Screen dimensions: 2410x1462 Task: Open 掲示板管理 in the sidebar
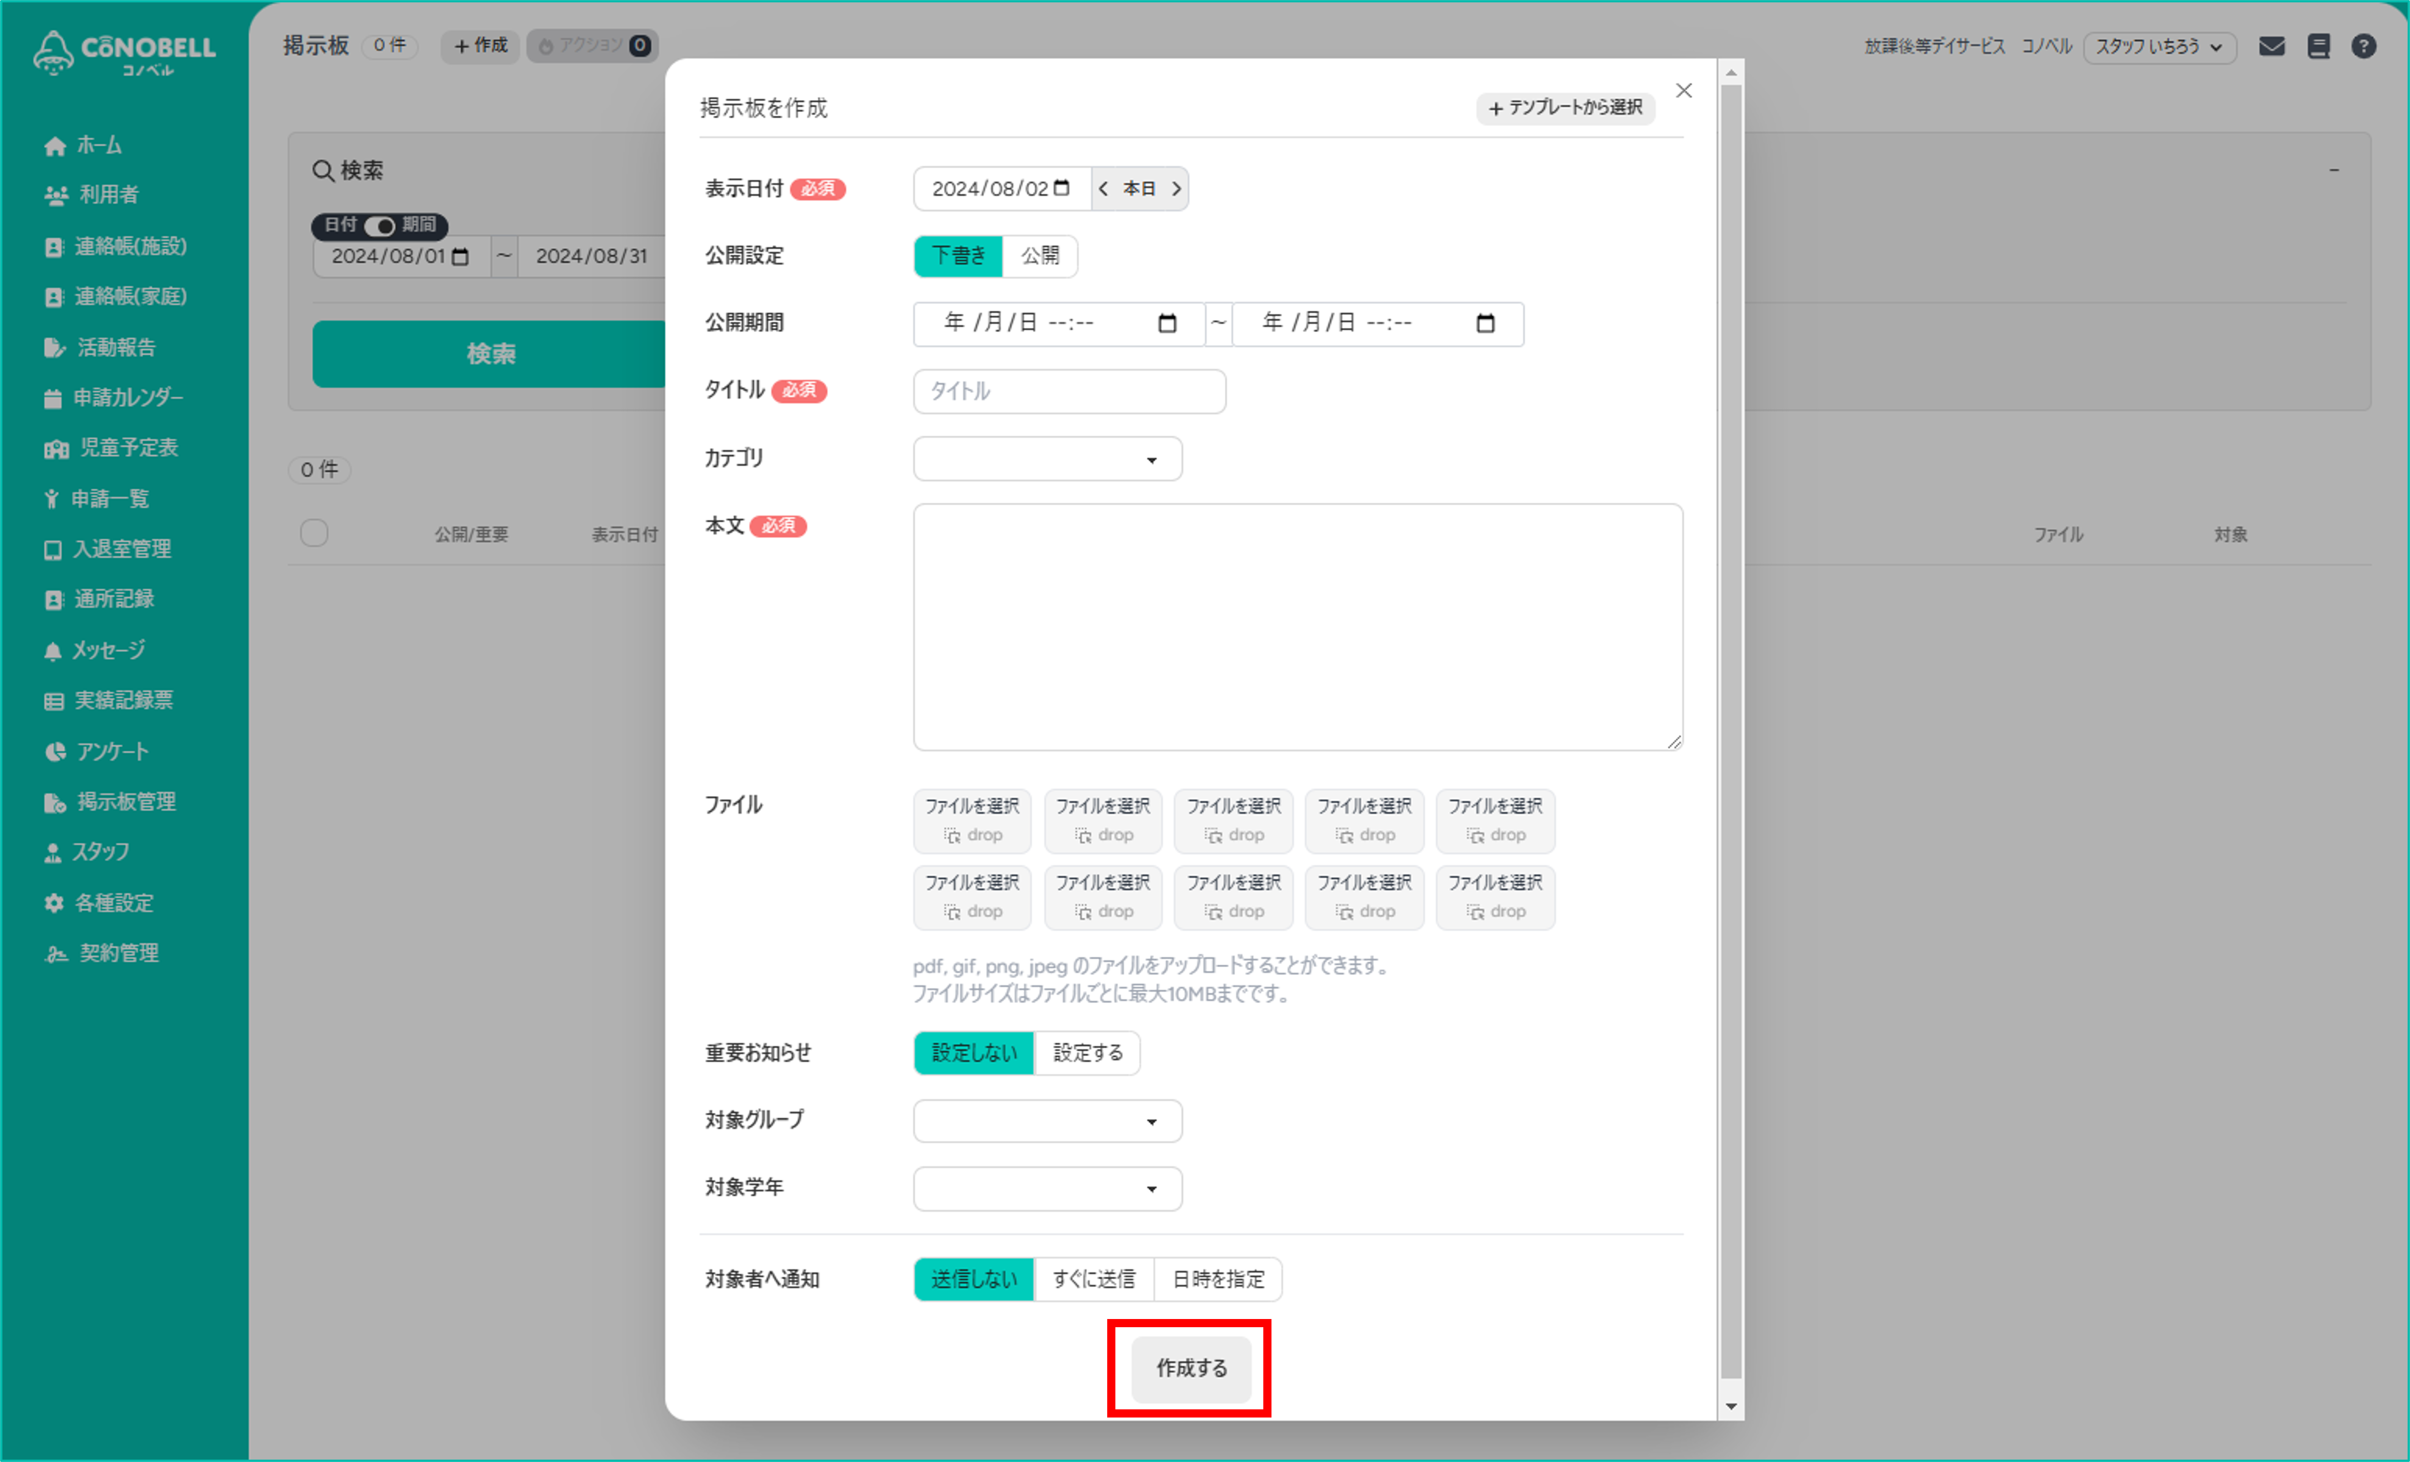click(109, 802)
